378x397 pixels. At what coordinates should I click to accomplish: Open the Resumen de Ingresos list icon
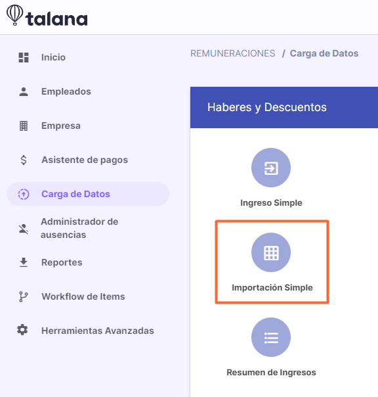tap(271, 337)
